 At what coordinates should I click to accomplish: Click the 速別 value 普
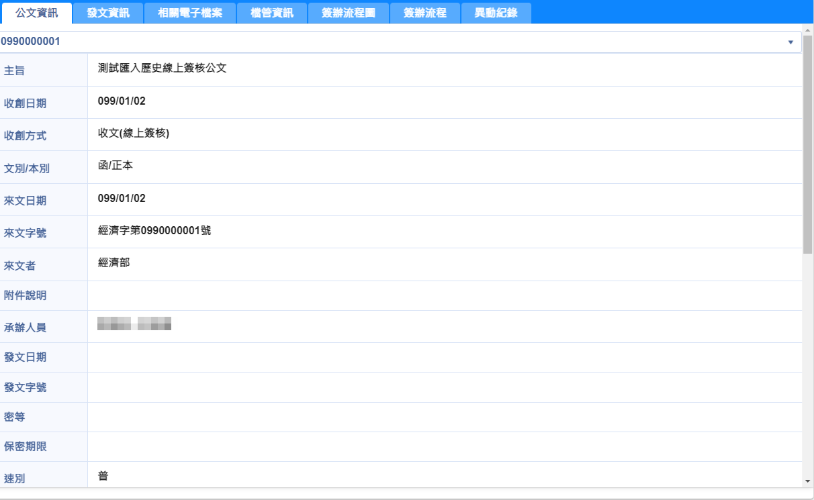click(103, 477)
